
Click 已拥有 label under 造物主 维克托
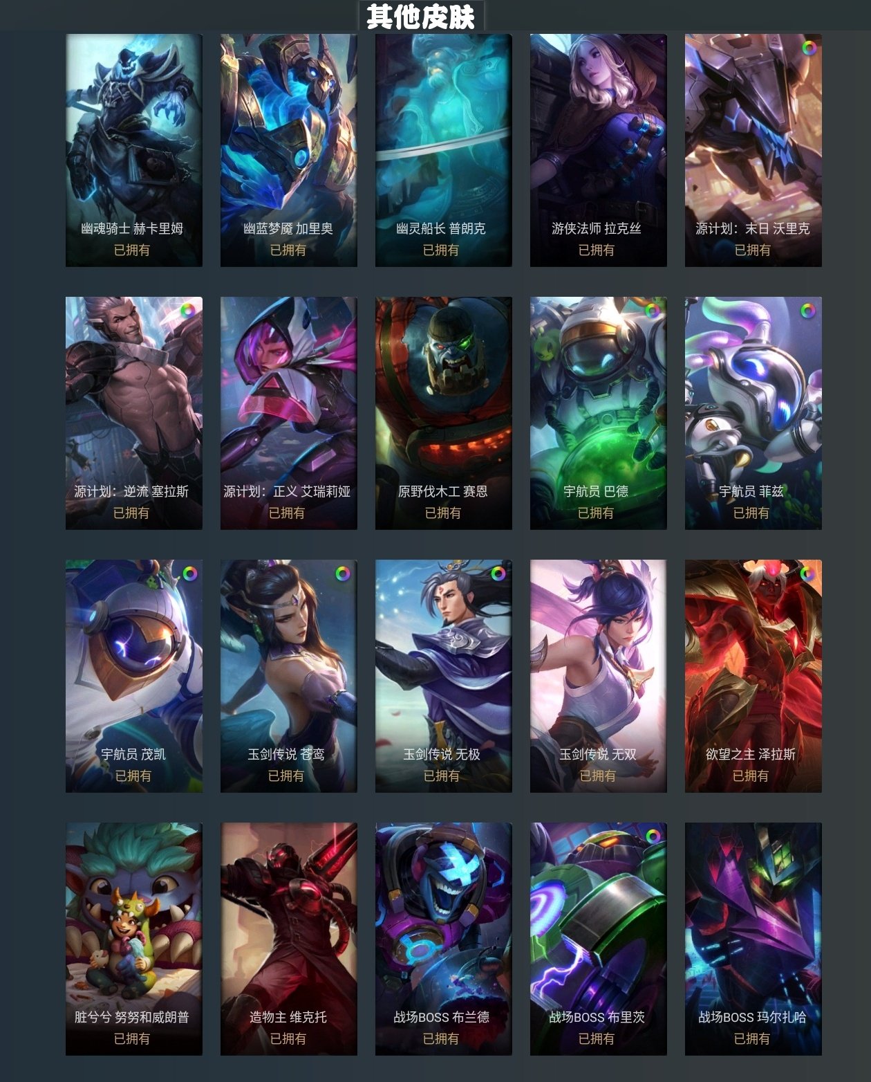[x=288, y=1038]
